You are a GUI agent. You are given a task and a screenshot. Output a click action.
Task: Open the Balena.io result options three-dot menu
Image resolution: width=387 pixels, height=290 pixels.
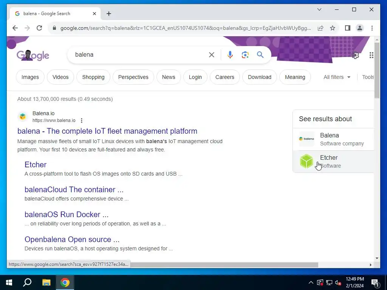(82, 120)
